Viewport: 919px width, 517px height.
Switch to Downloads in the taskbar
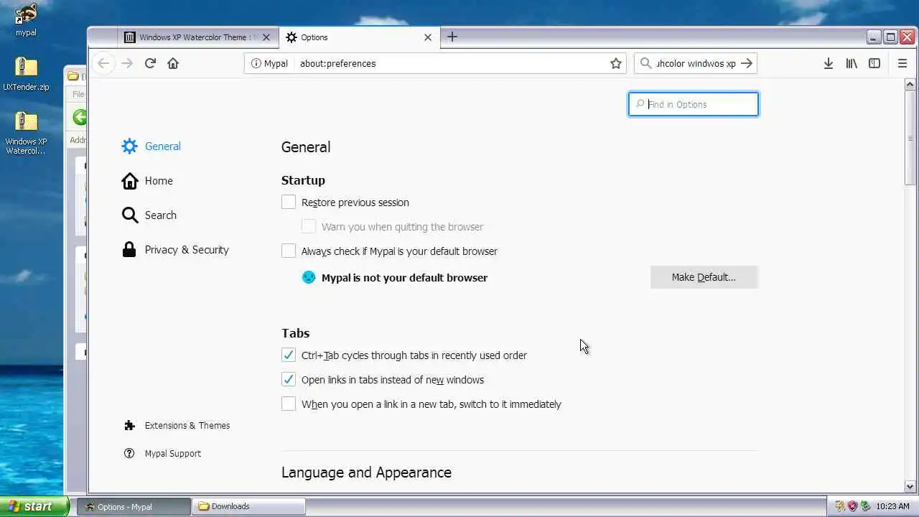pyautogui.click(x=248, y=506)
